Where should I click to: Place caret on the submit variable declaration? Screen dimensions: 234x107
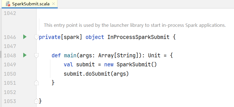(x=85, y=65)
